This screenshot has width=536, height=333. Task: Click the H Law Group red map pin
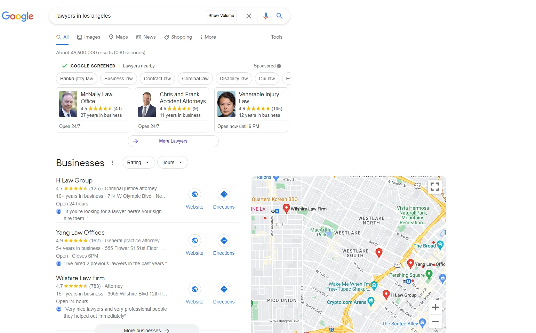pos(386,294)
